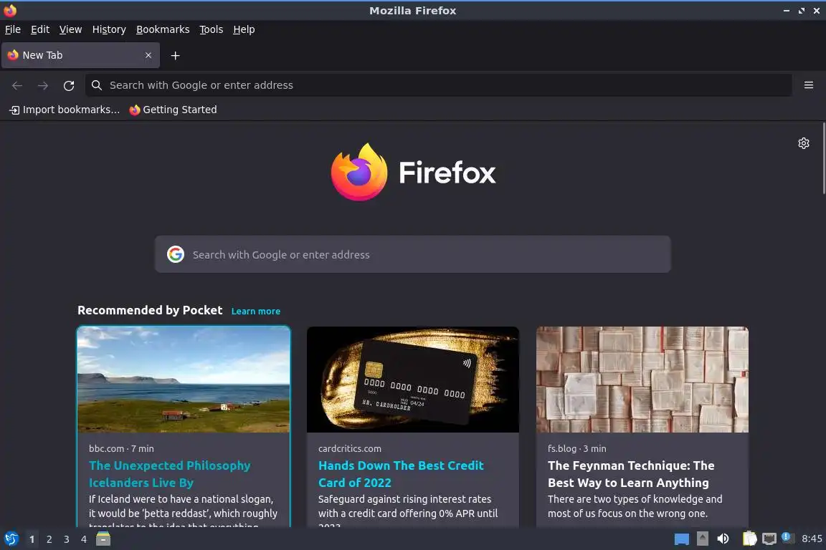Screen dimensions: 826x550
Task: Open the History menu
Action: click(109, 29)
